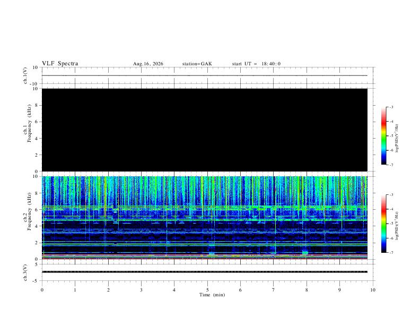Image resolution: width=420 pixels, height=325 pixels.
Task: Click the start UT 18:40:0 label
Action: coord(256,64)
